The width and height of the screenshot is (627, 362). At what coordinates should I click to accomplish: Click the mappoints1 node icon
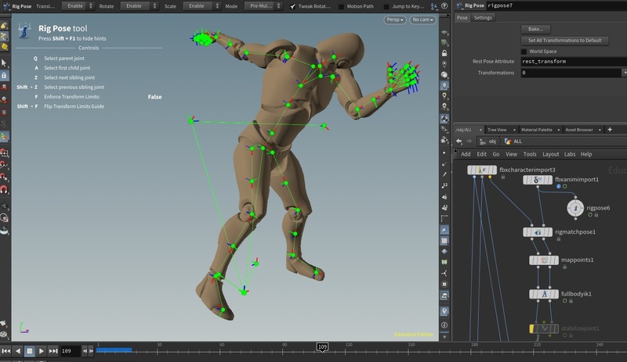coord(543,260)
